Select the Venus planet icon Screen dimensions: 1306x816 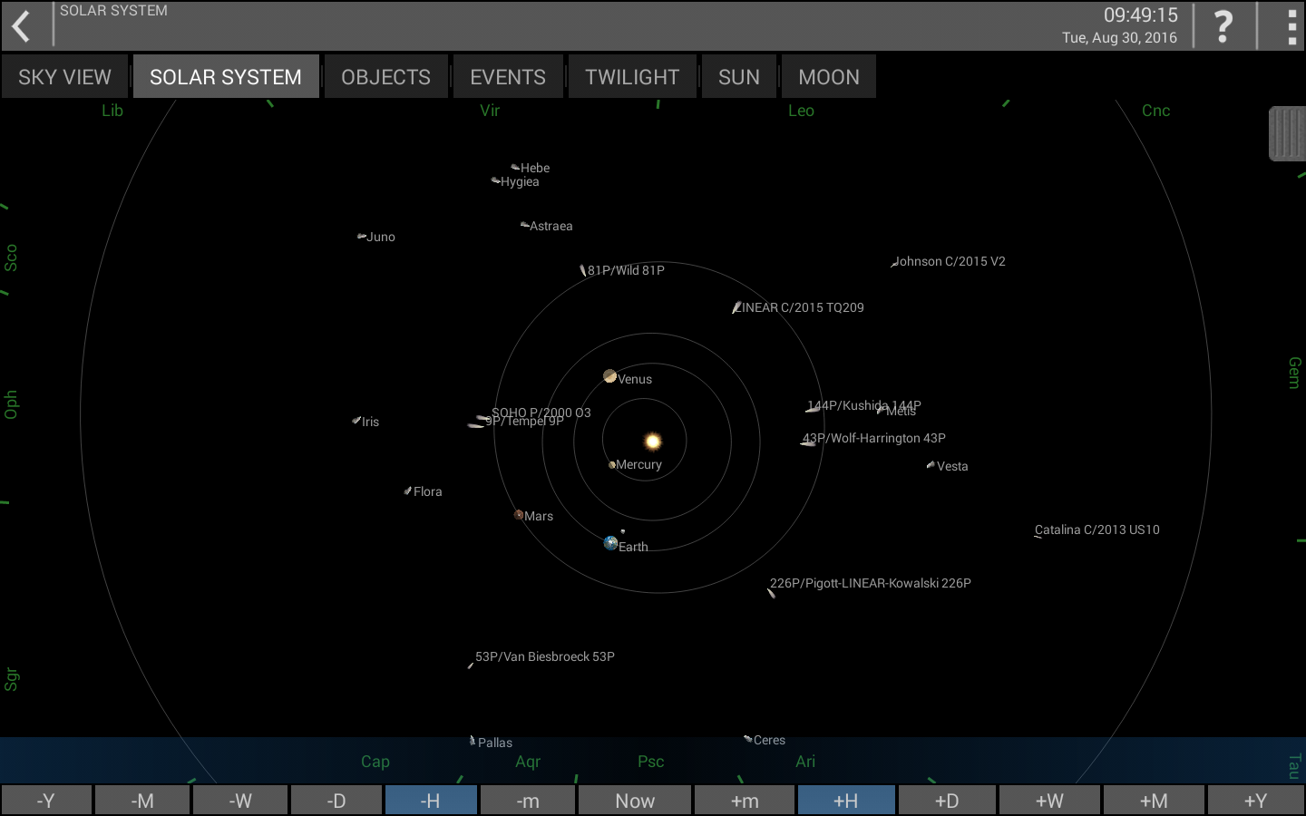pos(609,376)
